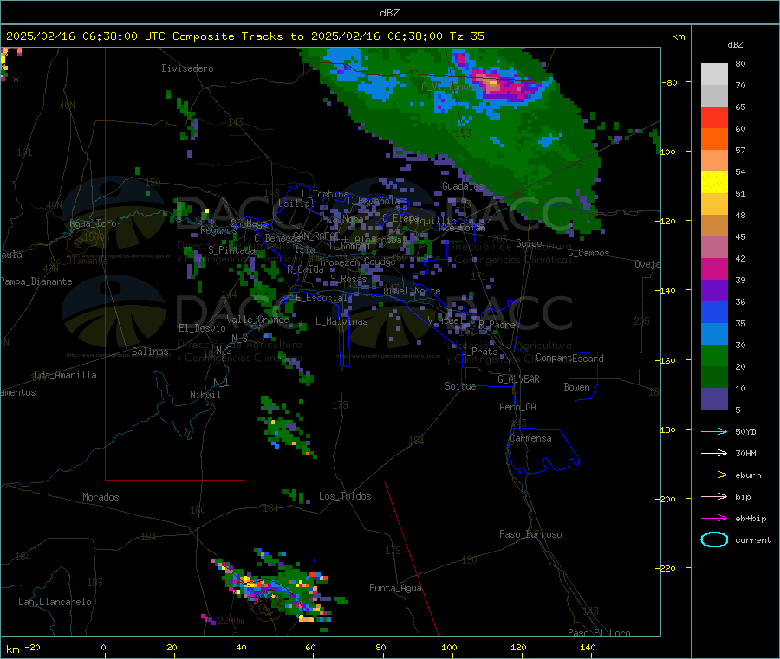Click the dBZ title at top
Viewport: 780px width, 659px height.
389,13
